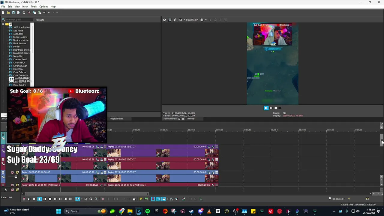This screenshot has width=384, height=216.
Task: Stop the preview in Video Preview window
Action: 276,108
